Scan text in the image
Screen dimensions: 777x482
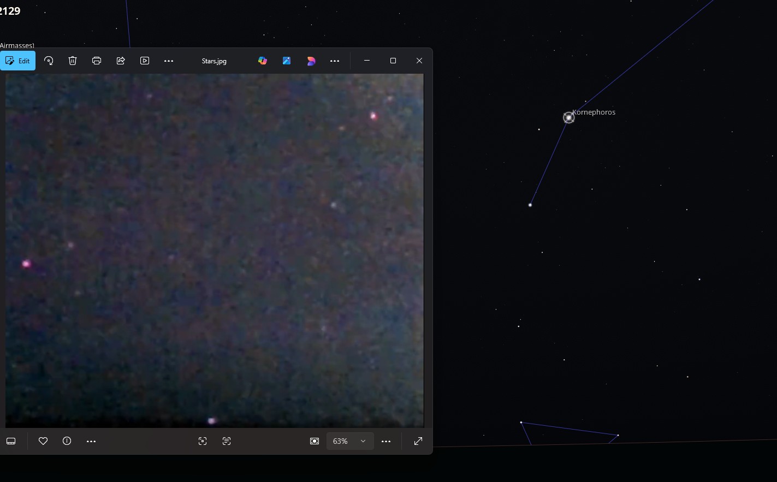click(x=227, y=441)
